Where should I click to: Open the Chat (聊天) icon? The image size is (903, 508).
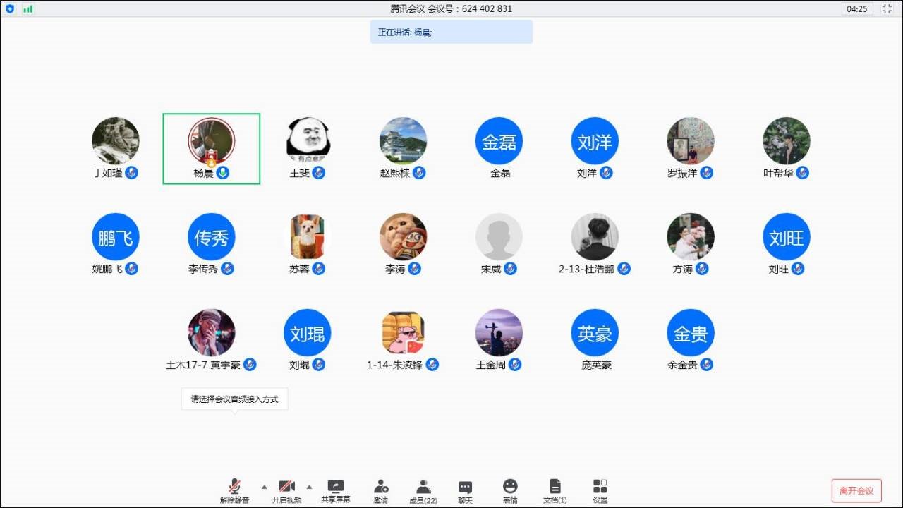(x=465, y=487)
